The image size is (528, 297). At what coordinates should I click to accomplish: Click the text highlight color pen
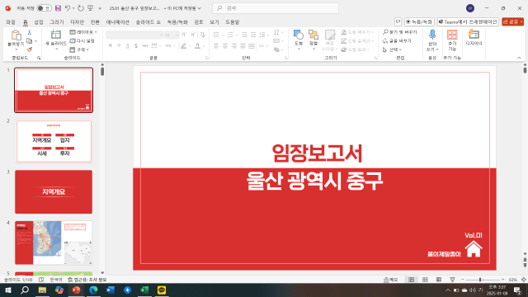click(x=183, y=46)
